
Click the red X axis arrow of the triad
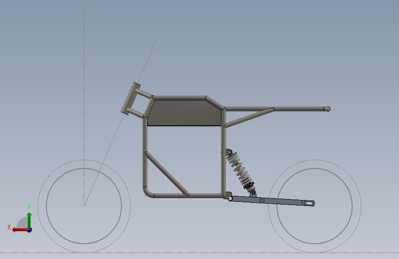pos(20,230)
